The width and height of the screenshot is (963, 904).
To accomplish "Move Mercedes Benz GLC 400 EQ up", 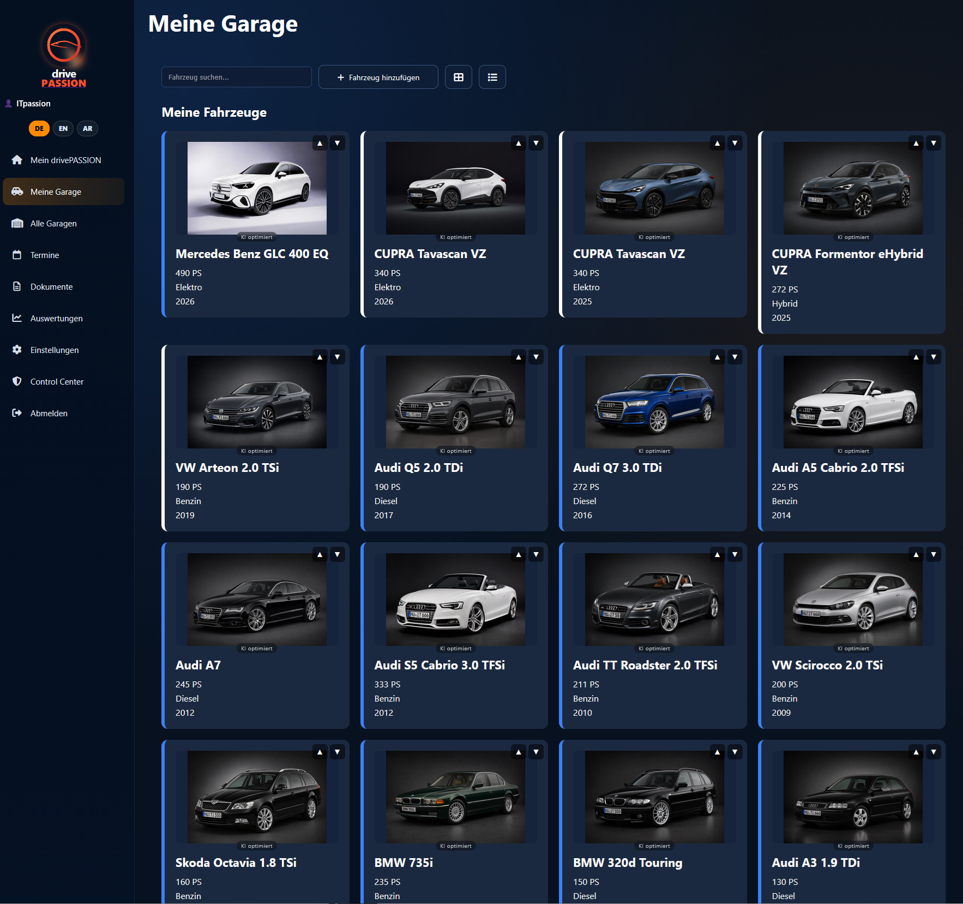I will 320,143.
